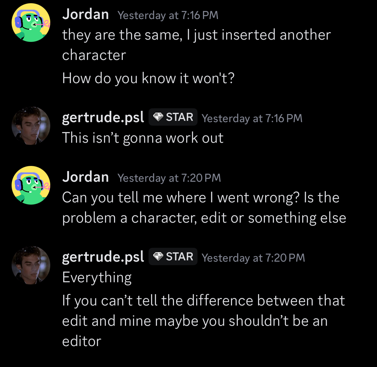This screenshot has width=377, height=367.
Task: Click the "Everything" message
Action: [x=97, y=277]
